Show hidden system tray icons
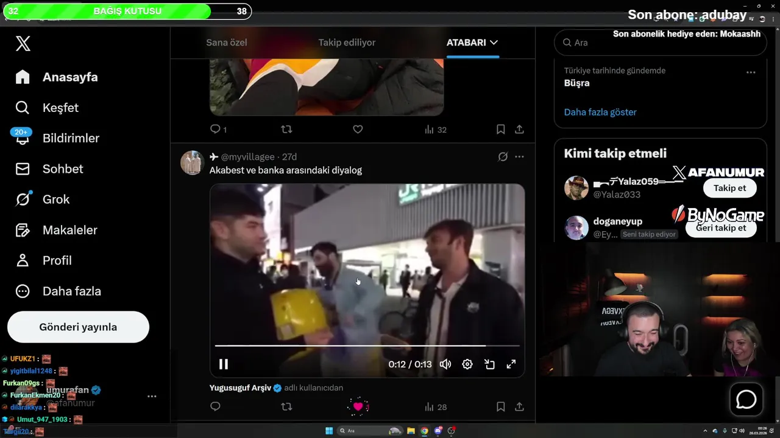 click(x=706, y=431)
